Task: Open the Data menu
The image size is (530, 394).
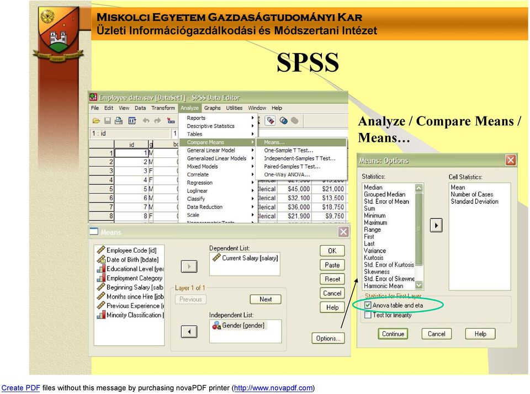Action: [x=140, y=108]
